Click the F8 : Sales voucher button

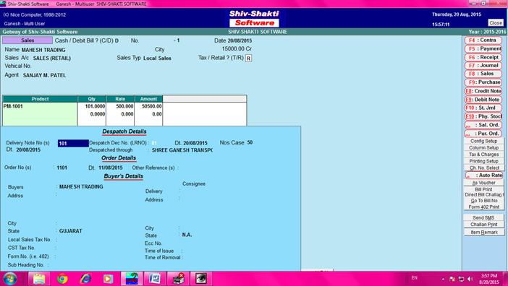click(483, 74)
